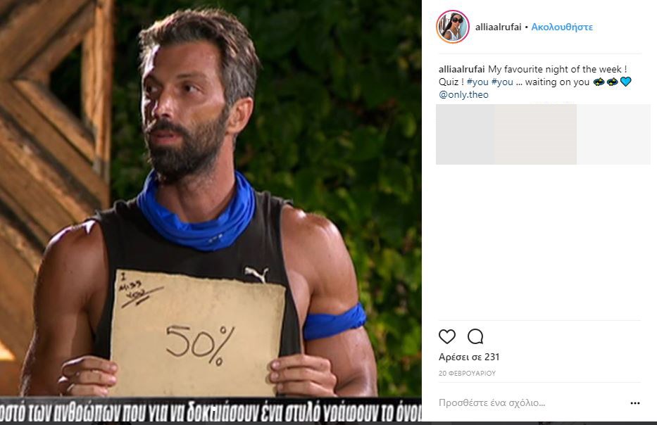Click the grey blurred comments block
The width and height of the screenshot is (657, 425).
pyautogui.click(x=543, y=134)
